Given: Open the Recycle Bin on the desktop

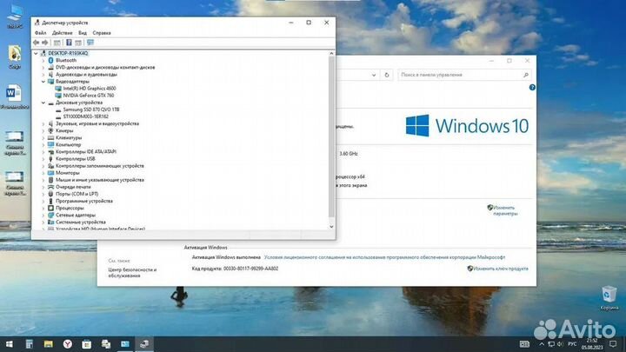Looking at the screenshot, I should tap(610, 297).
